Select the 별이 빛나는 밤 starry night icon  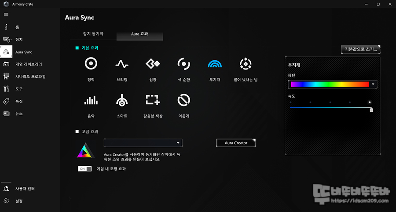pos(246,64)
